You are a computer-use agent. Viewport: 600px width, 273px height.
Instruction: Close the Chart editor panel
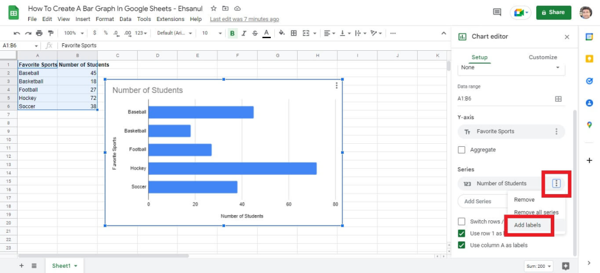click(567, 37)
